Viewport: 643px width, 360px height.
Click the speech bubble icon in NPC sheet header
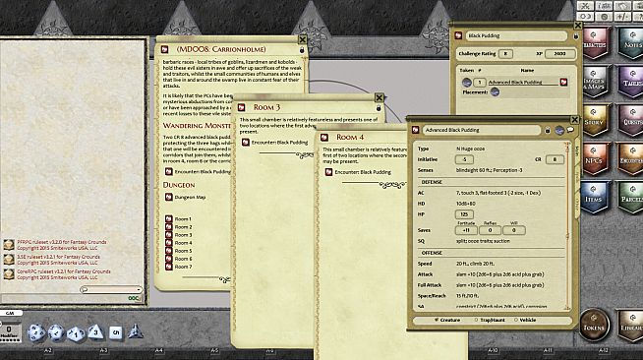tap(570, 130)
